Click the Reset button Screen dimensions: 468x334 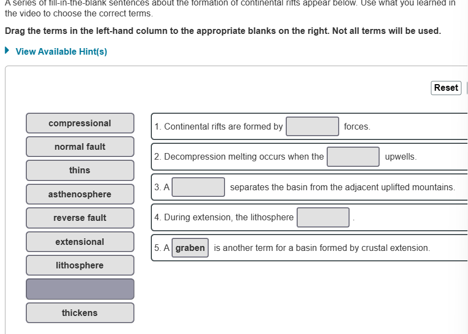[446, 87]
